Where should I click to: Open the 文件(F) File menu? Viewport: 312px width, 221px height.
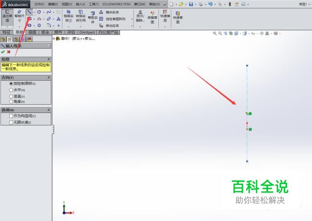pos(39,4)
